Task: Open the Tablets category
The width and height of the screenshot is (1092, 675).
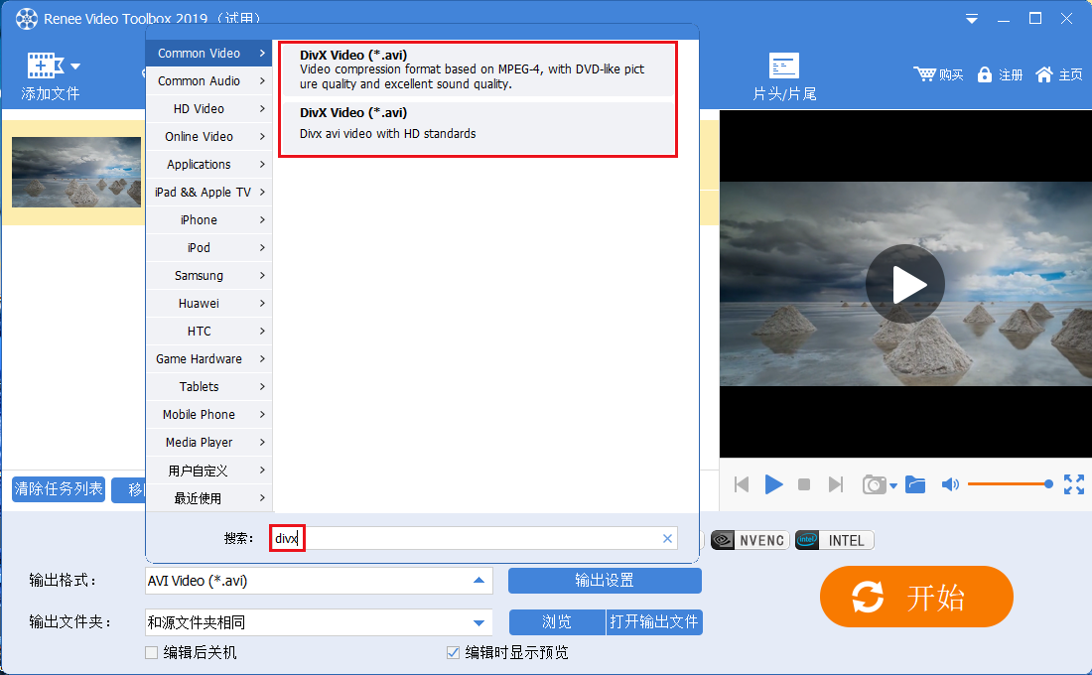Action: pyautogui.click(x=208, y=386)
